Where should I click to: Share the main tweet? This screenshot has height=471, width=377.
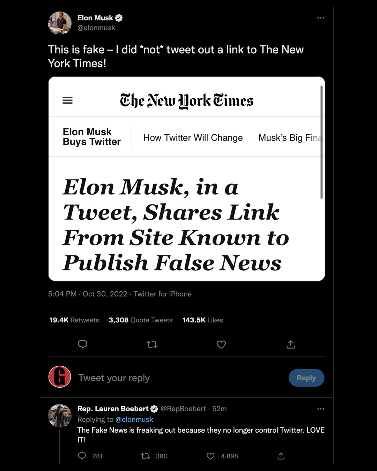[291, 345]
